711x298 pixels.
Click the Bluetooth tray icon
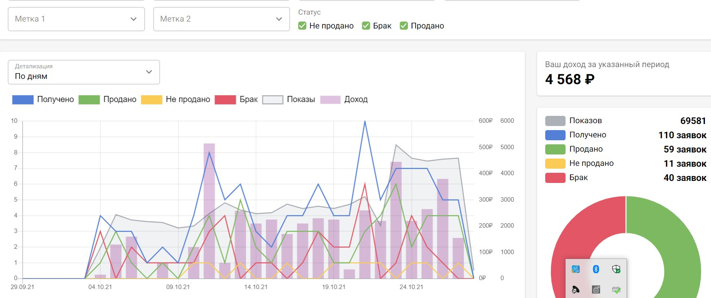pos(596,269)
